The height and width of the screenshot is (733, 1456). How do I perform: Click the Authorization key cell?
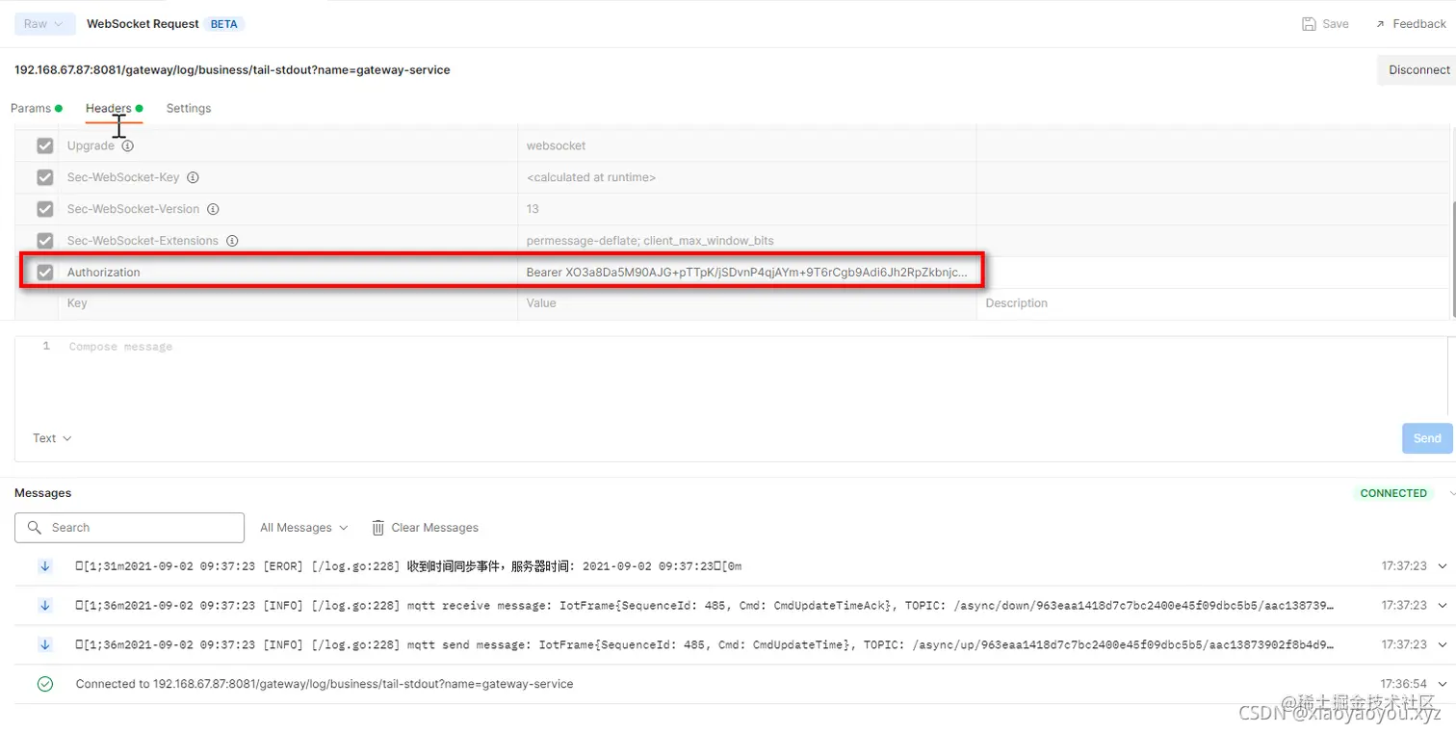[x=287, y=273]
